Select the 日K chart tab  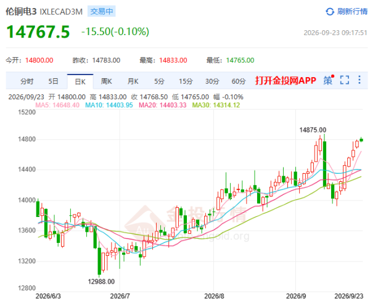point(80,81)
